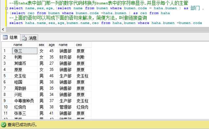Select age cell 46 in row 5

tap(52, 76)
